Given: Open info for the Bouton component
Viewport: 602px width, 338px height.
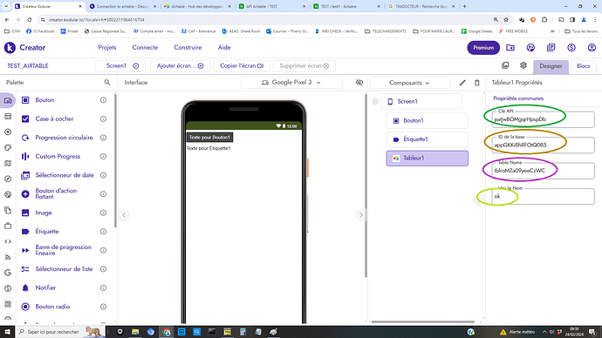Looking at the screenshot, I should pyautogui.click(x=103, y=100).
